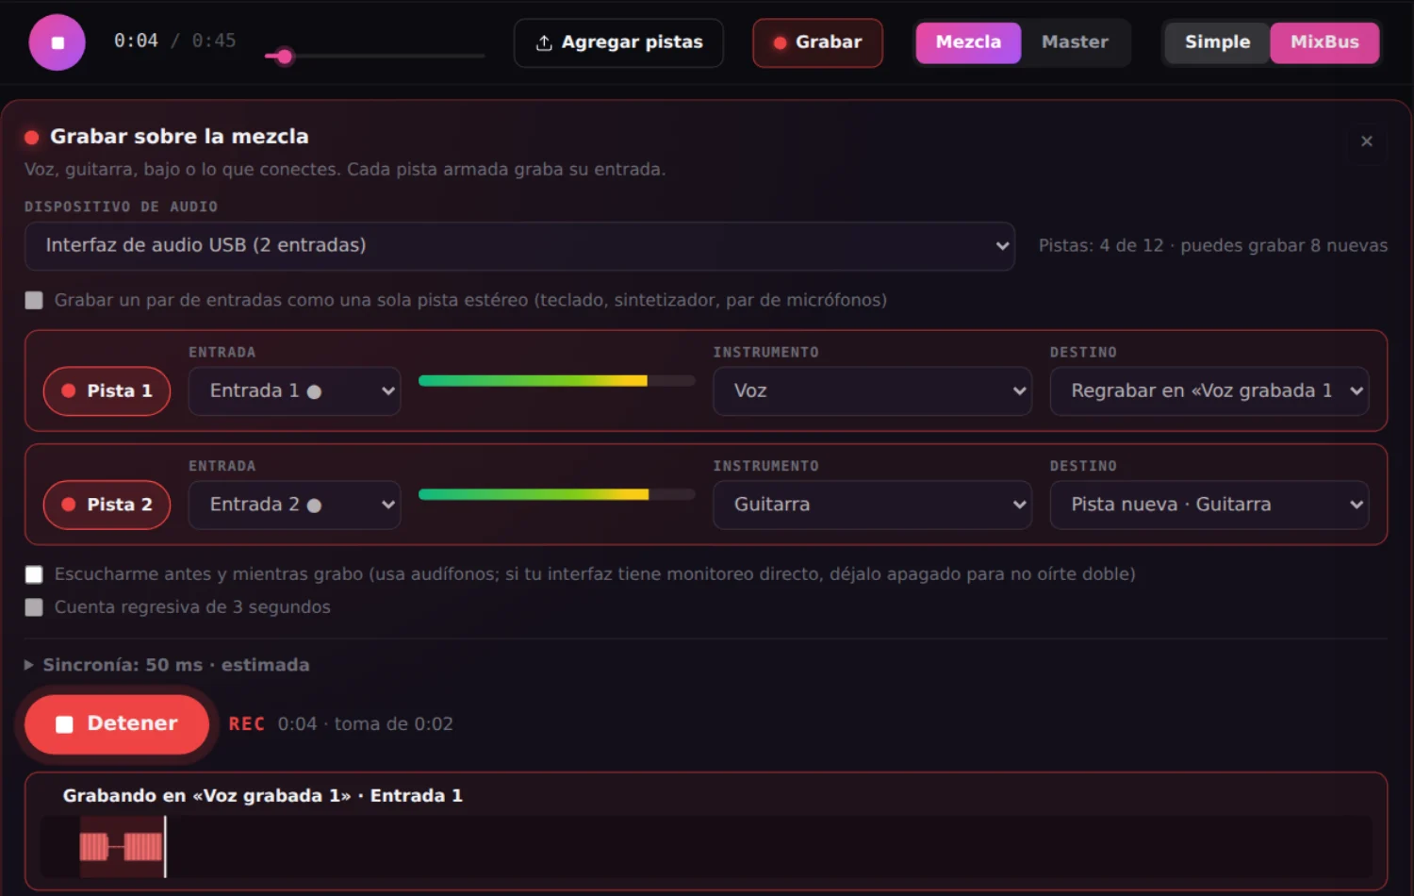1414x896 pixels.
Task: Click the Grabar button in top bar
Action: point(817,42)
